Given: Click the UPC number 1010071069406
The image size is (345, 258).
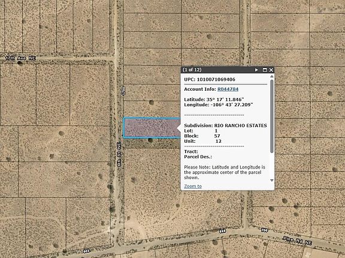Looking at the screenshot, I should click(x=216, y=79).
